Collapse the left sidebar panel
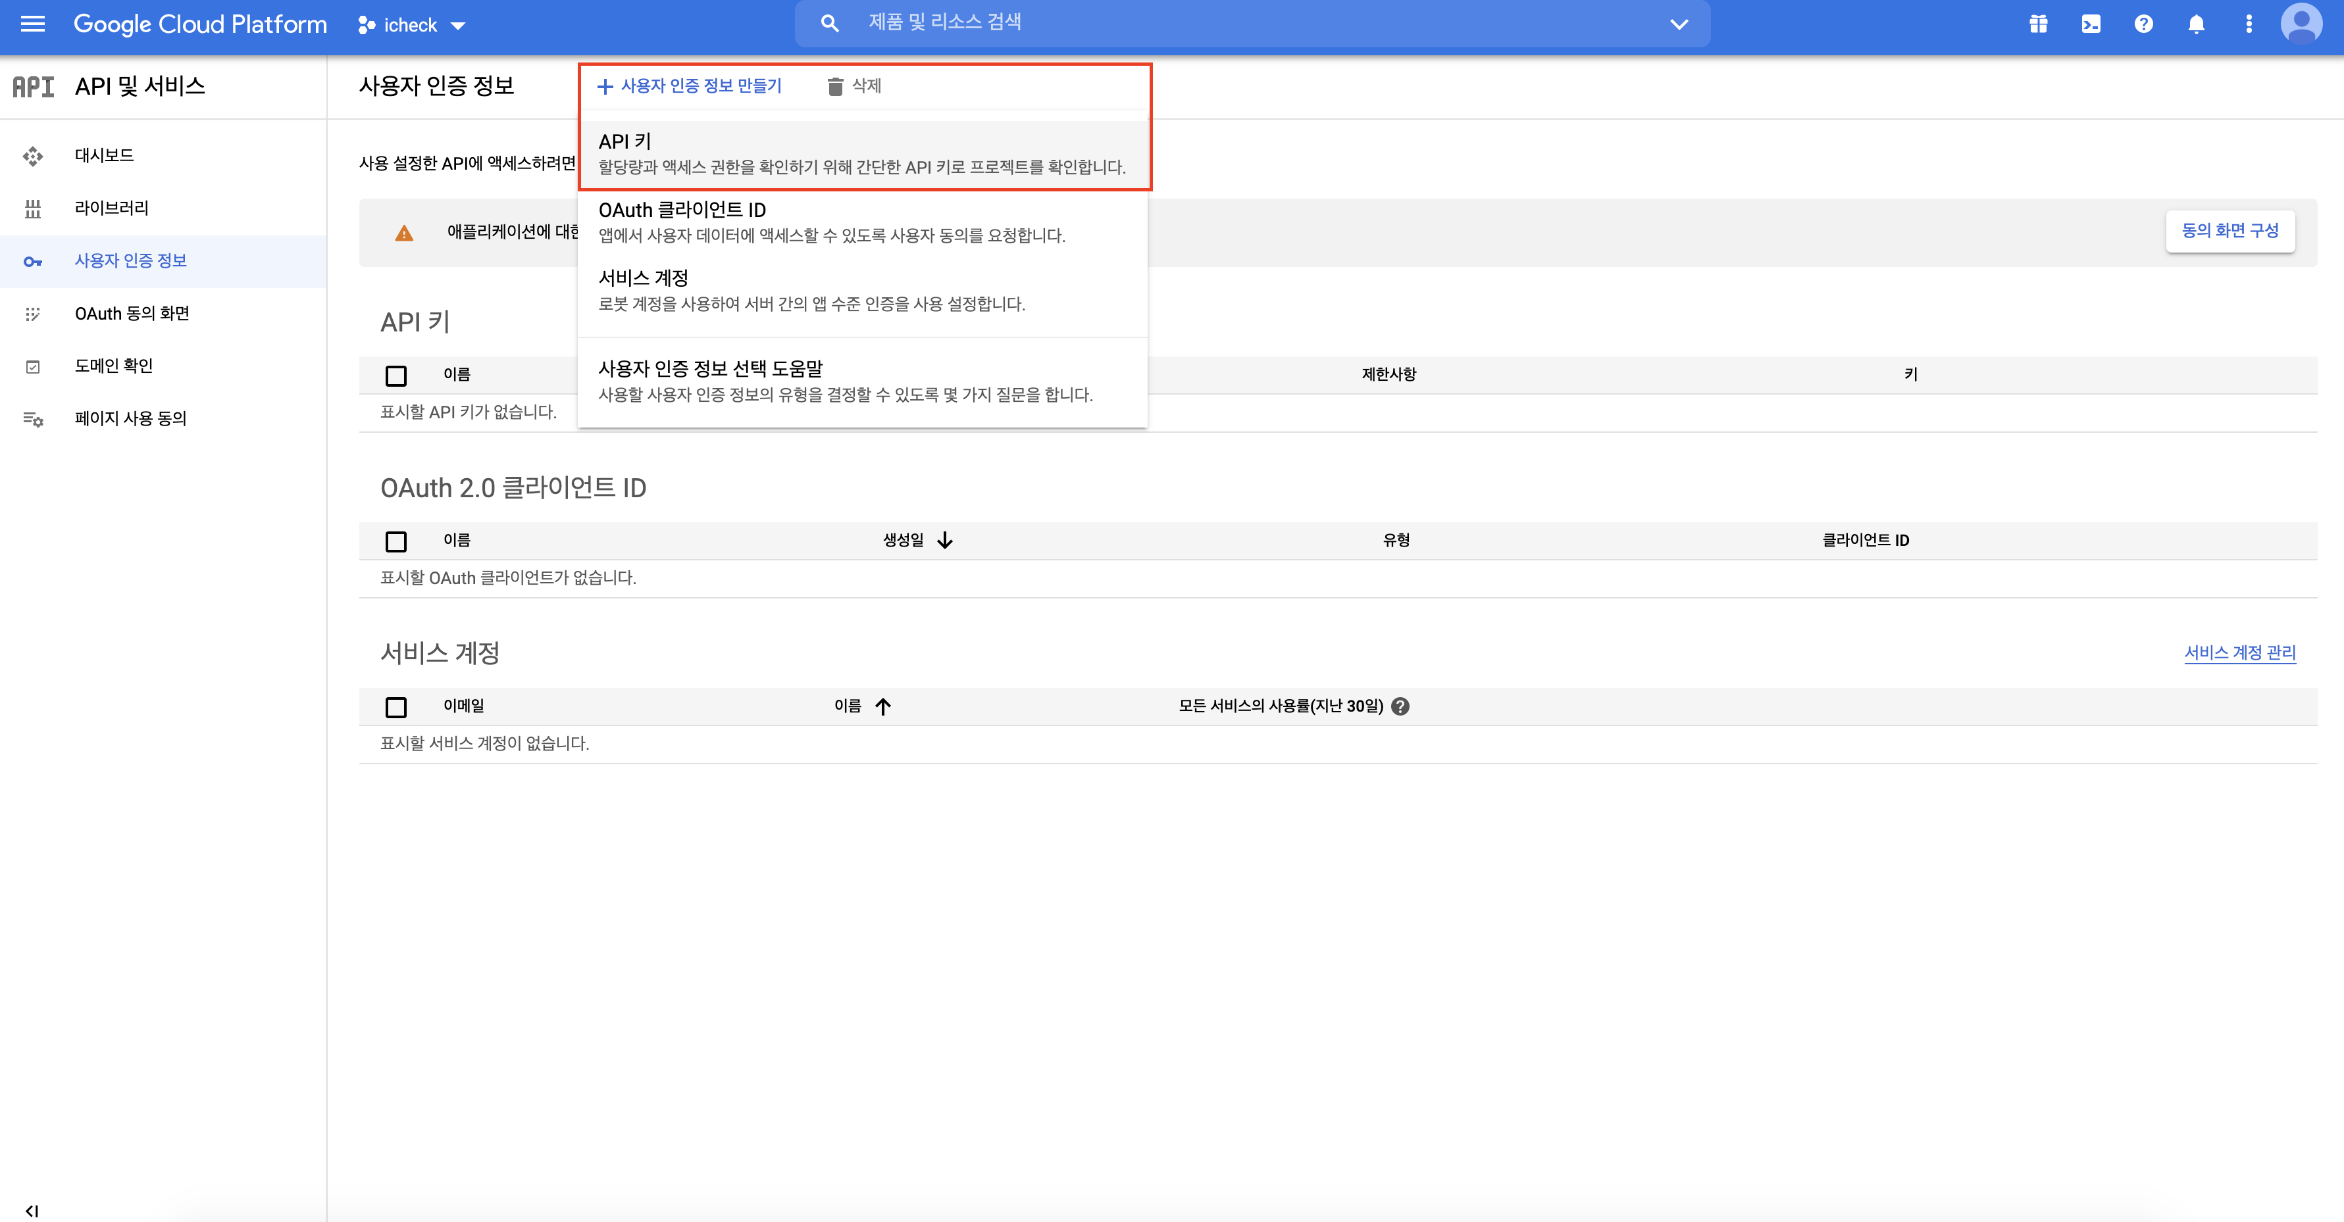The image size is (2344, 1222). point(32,1210)
